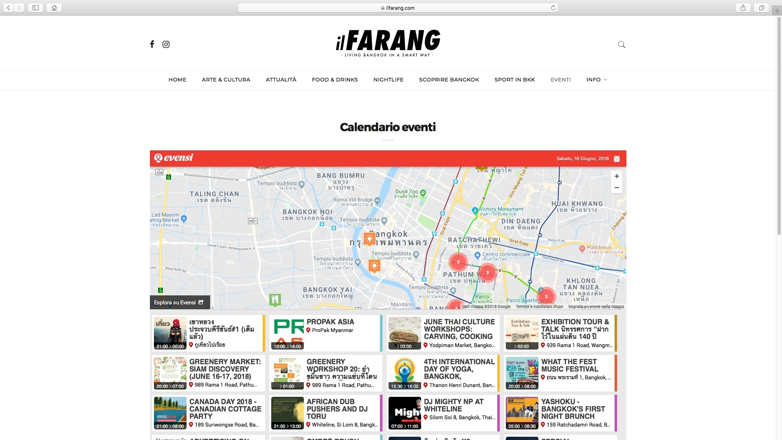This screenshot has width=782, height=440.
Task: Click the Safari address bar
Action: (398, 8)
